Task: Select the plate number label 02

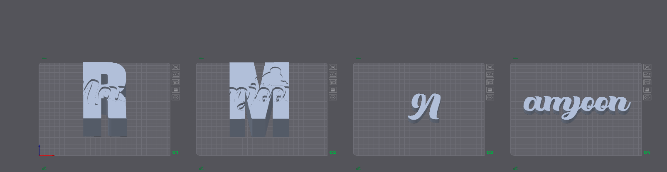Action: (x=332, y=152)
